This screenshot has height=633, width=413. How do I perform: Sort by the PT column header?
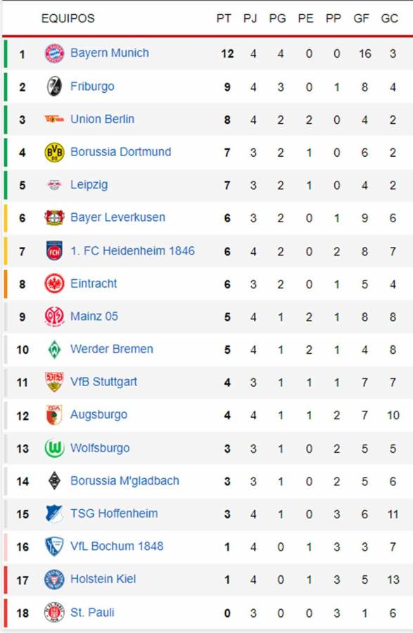tap(225, 19)
